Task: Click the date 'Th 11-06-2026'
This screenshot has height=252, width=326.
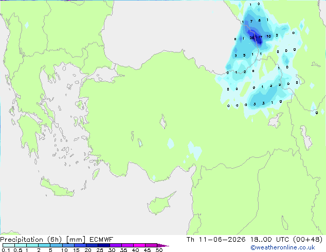Action: click(x=216, y=240)
